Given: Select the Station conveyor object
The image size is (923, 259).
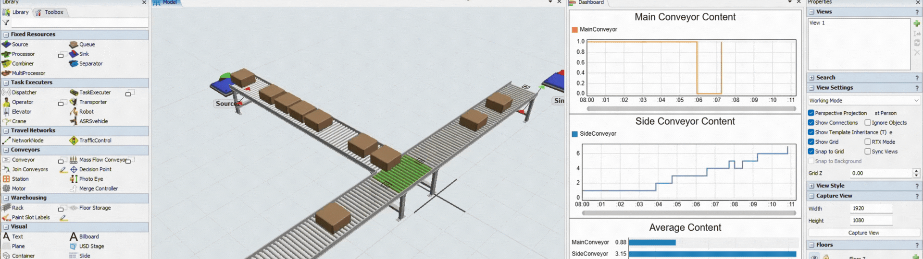Looking at the screenshot, I should [x=15, y=179].
